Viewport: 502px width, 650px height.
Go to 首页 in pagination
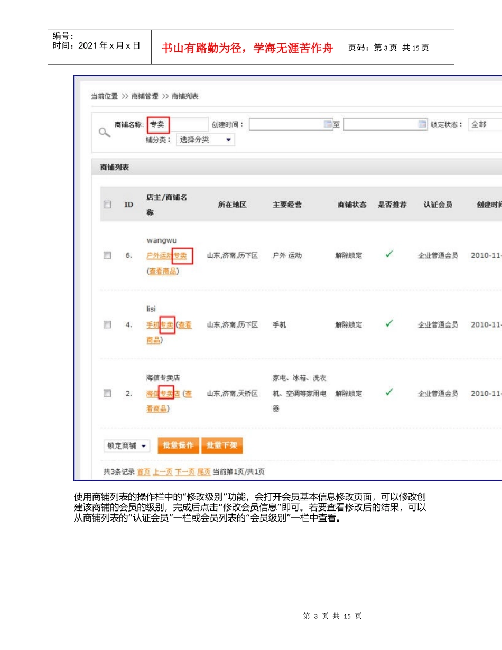(143, 471)
